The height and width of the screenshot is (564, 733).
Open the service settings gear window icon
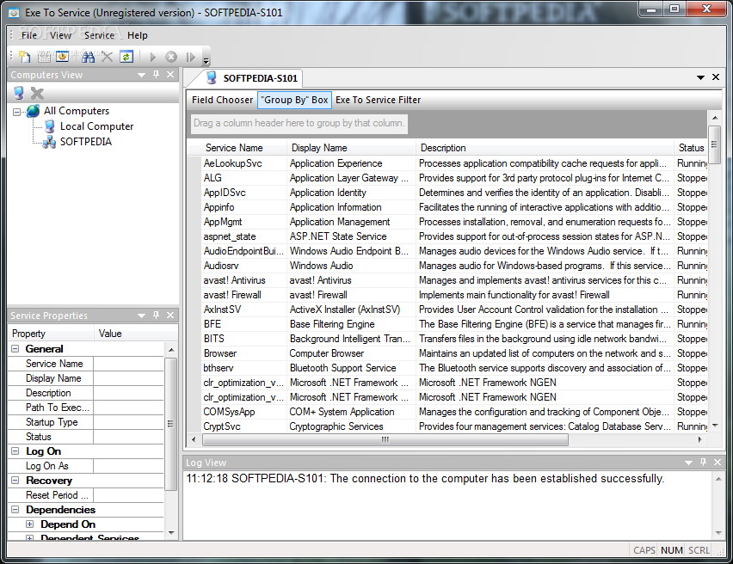(x=62, y=57)
